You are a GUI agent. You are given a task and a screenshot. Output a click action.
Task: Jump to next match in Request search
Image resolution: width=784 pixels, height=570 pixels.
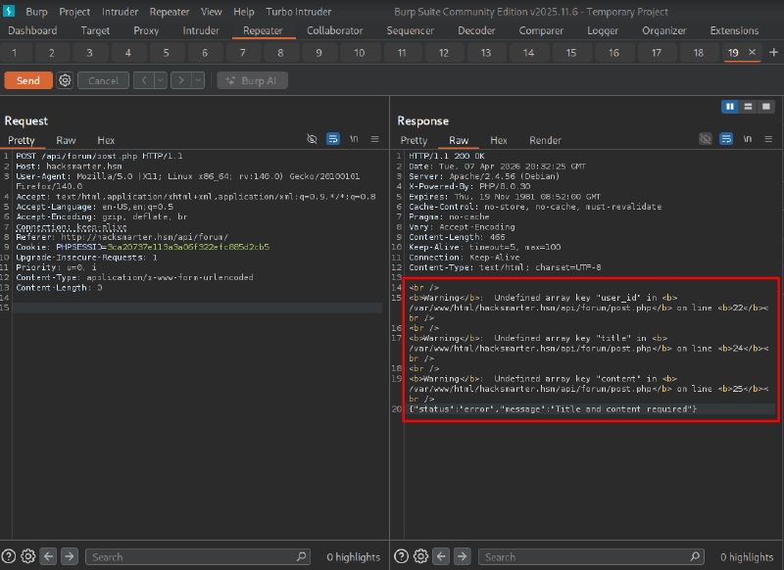(70, 556)
